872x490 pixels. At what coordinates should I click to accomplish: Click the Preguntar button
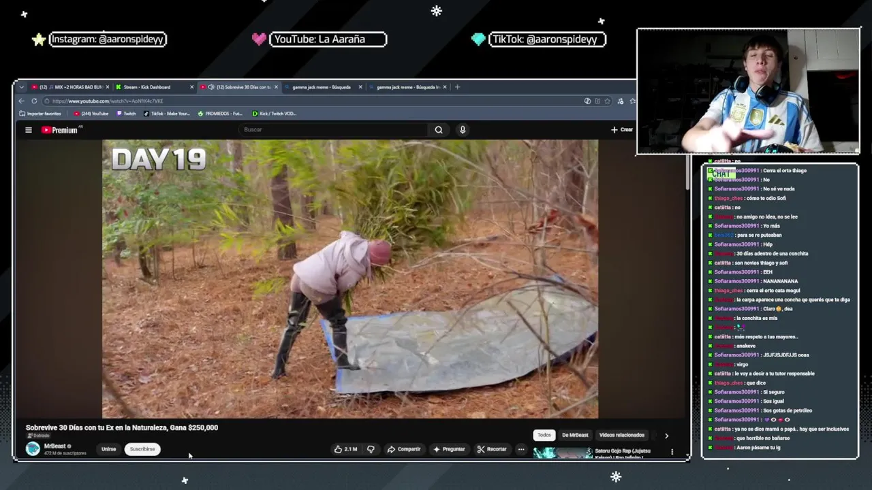pyautogui.click(x=449, y=449)
